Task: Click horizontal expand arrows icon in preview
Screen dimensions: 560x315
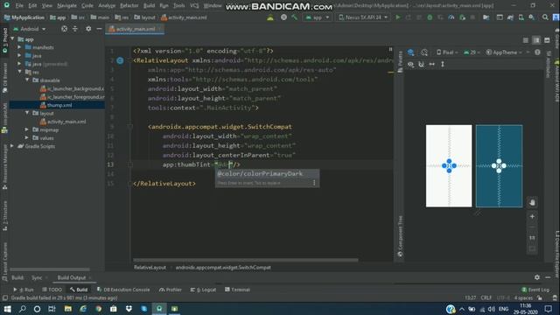Action: point(432,64)
